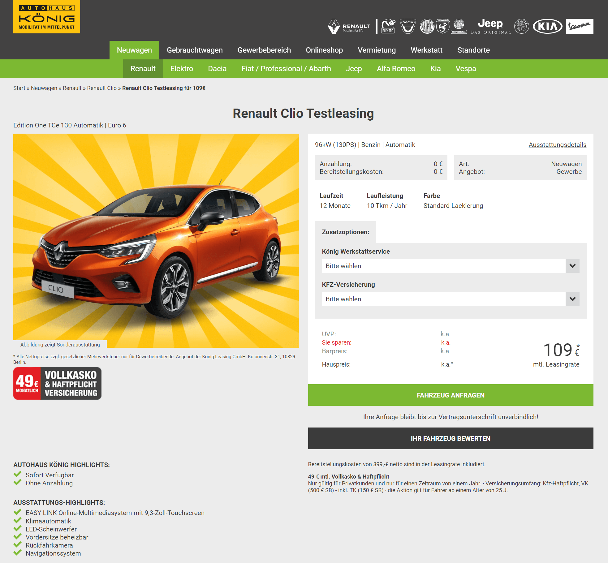Viewport: 608px width, 563px height.
Task: Click the Fiat Professional logo
Action: coord(459,26)
